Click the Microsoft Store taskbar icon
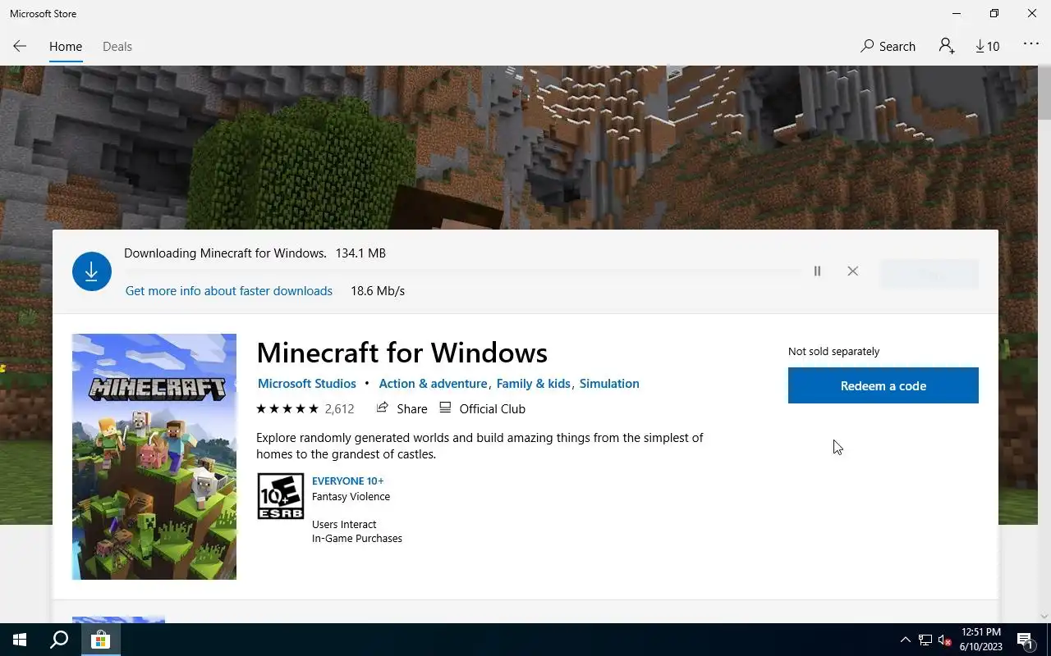The height and width of the screenshot is (656, 1051). pyautogui.click(x=100, y=640)
